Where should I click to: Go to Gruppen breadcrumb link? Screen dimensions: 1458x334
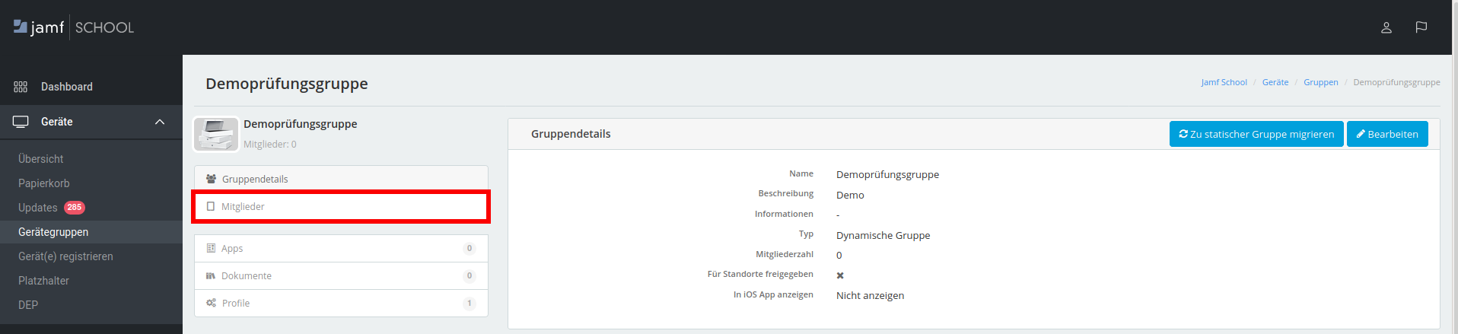(1320, 82)
